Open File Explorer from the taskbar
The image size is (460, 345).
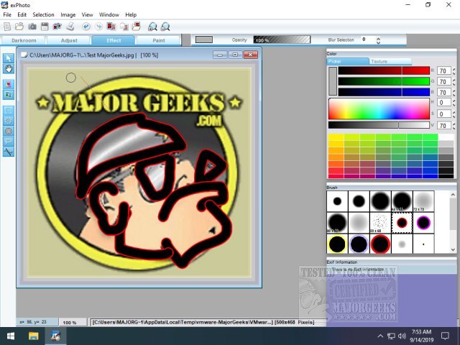coord(34,336)
